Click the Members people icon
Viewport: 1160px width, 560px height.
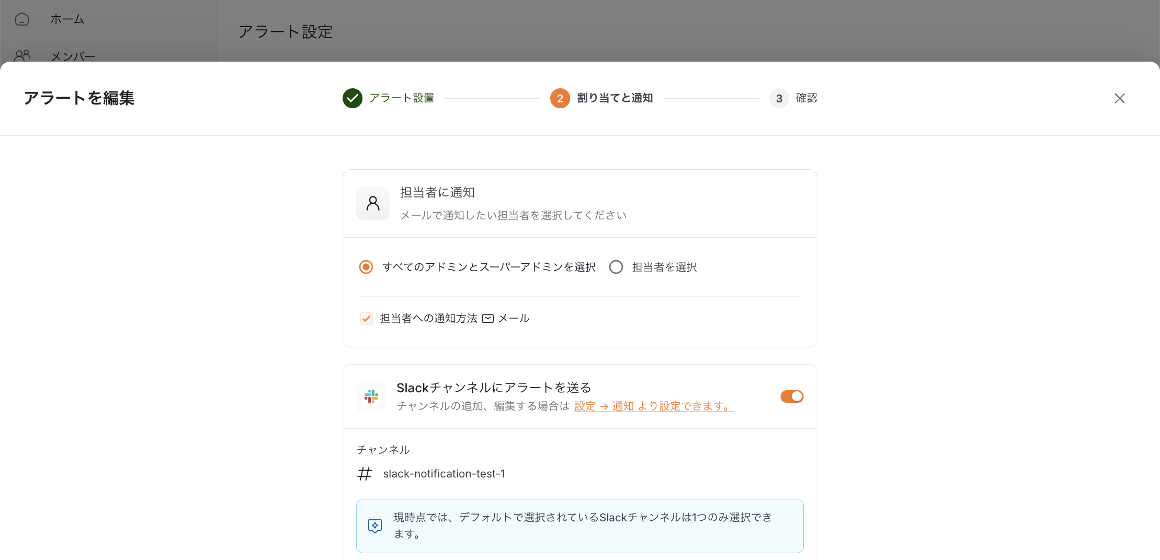(x=22, y=55)
